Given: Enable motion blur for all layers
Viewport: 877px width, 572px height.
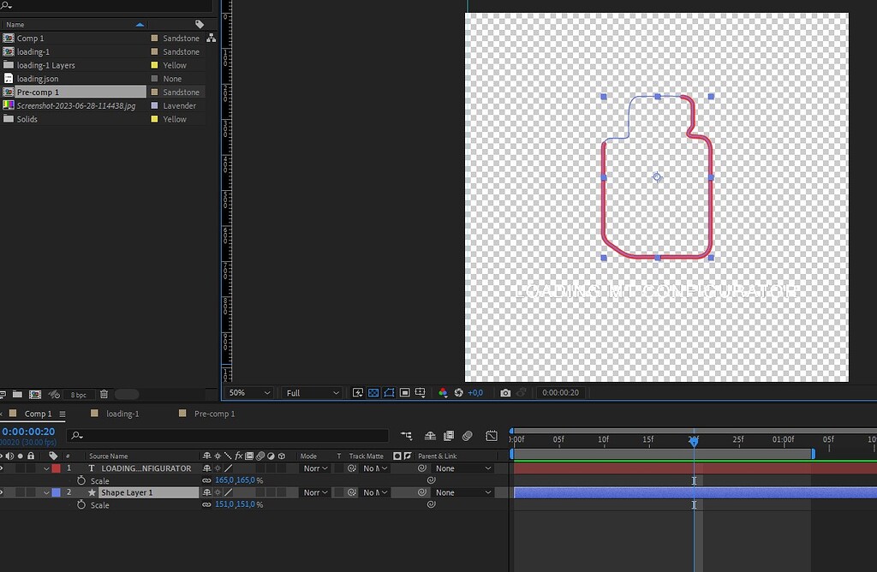Looking at the screenshot, I should click(466, 435).
